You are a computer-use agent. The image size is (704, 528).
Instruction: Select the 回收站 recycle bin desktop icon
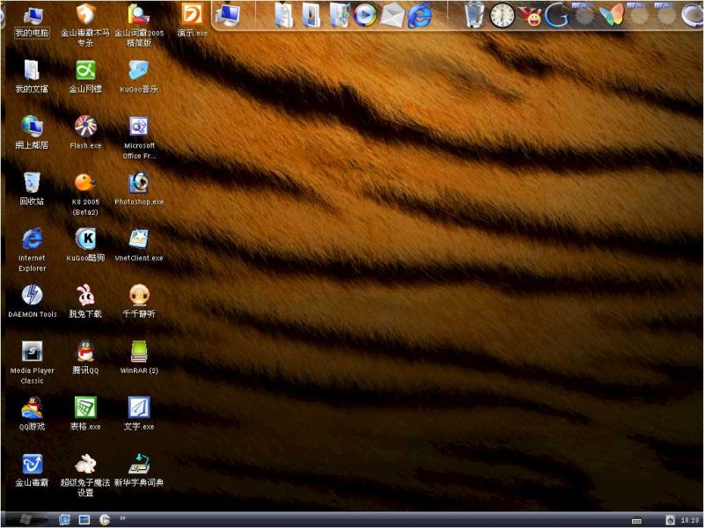[33, 183]
